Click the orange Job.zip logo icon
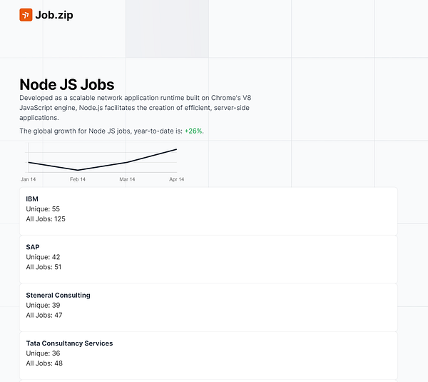Image resolution: width=428 pixels, height=382 pixels. [x=26, y=15]
